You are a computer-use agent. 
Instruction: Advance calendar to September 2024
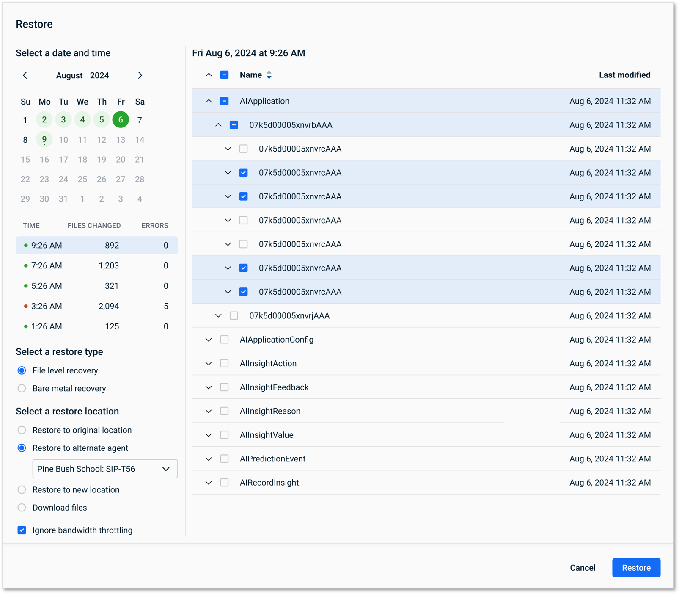(140, 75)
